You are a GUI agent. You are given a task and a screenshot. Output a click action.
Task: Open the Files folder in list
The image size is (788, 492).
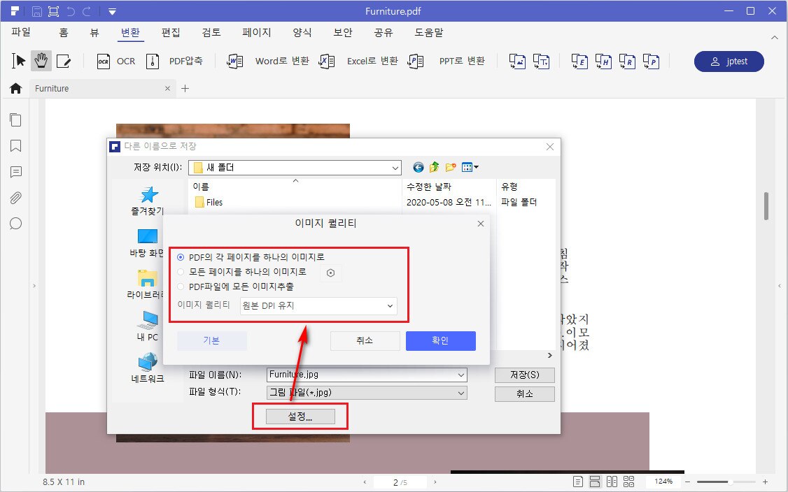[208, 203]
